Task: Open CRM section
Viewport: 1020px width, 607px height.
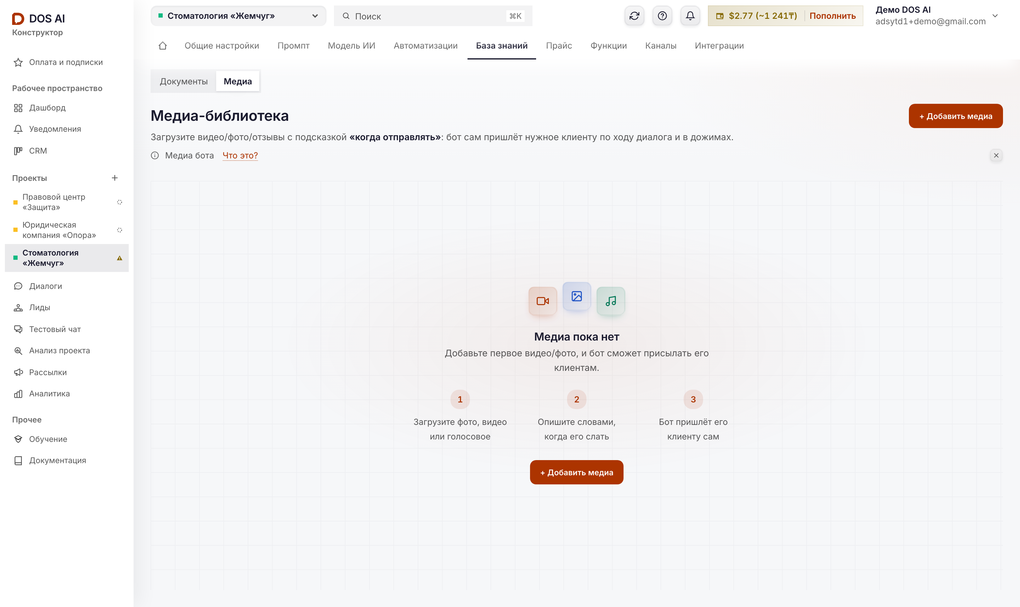Action: click(67, 151)
